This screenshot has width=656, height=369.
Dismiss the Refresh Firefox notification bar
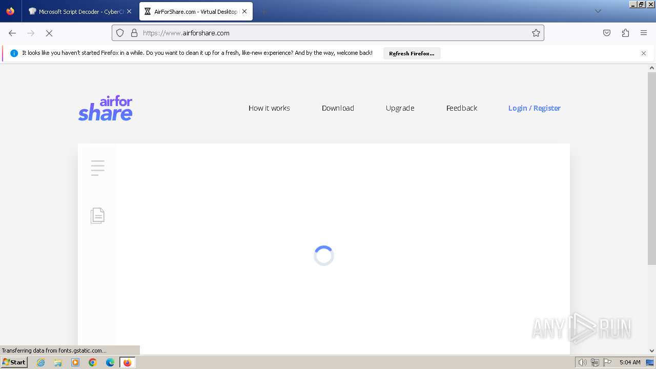pos(644,53)
